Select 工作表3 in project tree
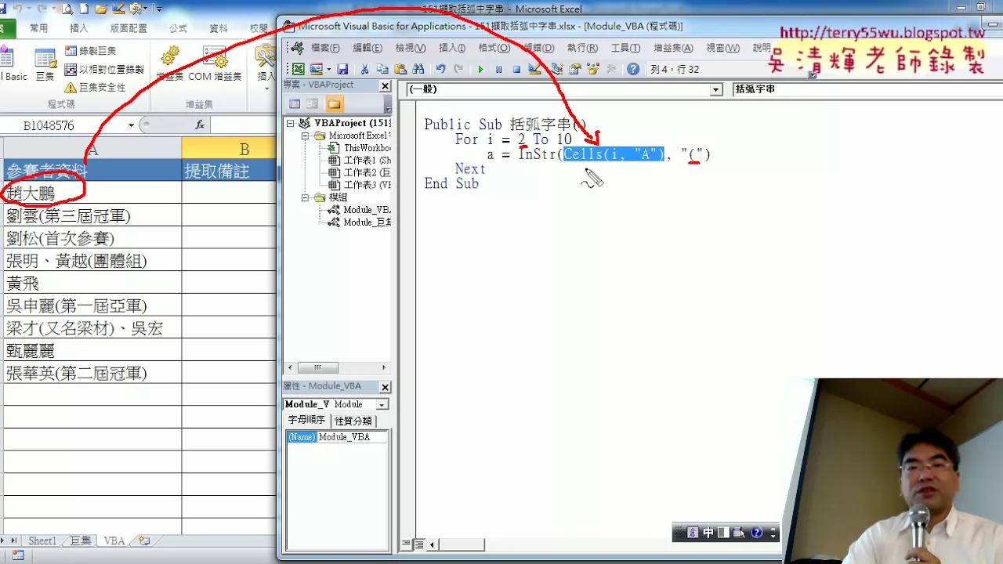Viewport: 1003px width, 564px height. (360, 185)
